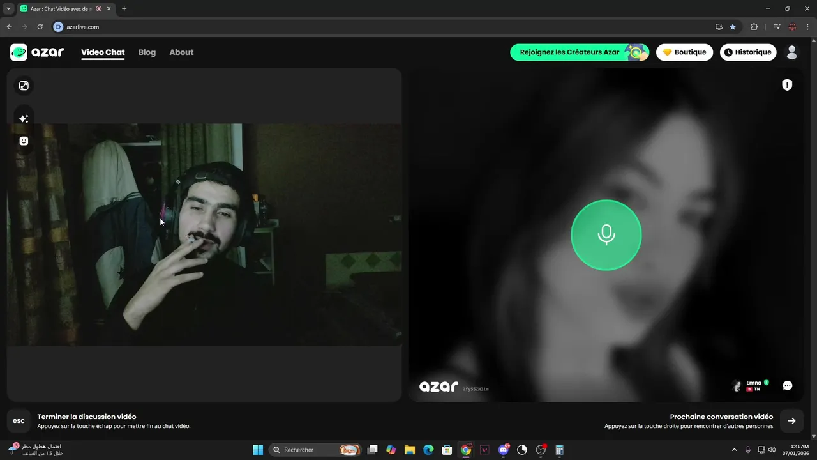Screen dimensions: 817x460
Task: Click the browser back arrow
Action: coord(9,27)
